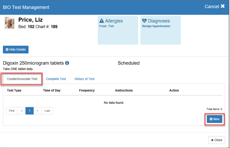Click the next page arrow
Screen dimensions: 230x148
pyautogui.click(x=37, y=111)
